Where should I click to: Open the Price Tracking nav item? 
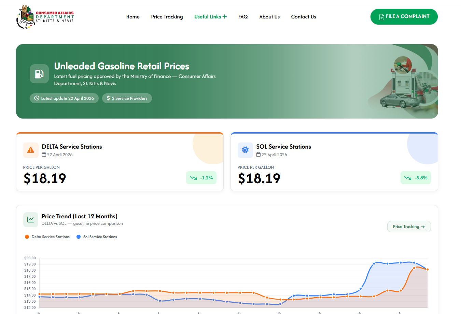(167, 17)
